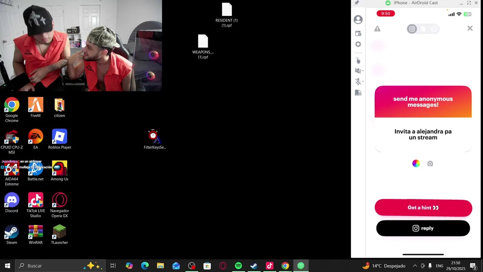The image size is (483, 272).
Task: Open clock showing 21:50 29/10/2025
Action: click(x=456, y=266)
